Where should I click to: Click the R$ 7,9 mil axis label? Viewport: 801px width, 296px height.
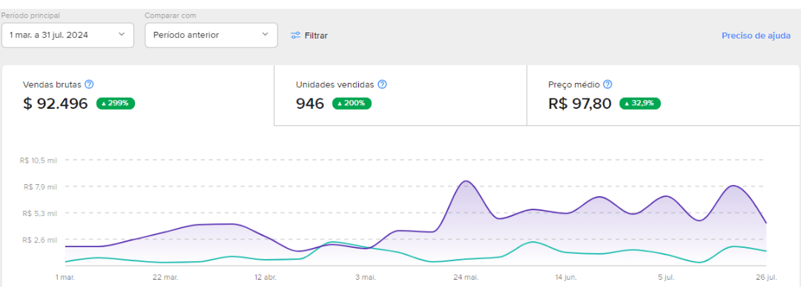coord(40,186)
